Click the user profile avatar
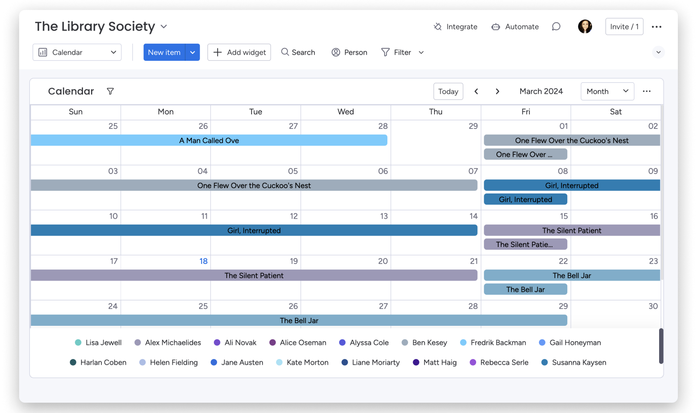697x413 pixels. [x=584, y=26]
